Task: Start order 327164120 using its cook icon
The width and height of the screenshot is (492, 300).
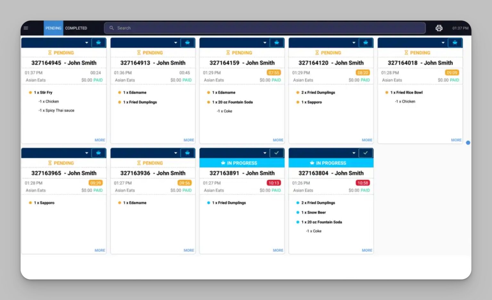Action: (365, 42)
